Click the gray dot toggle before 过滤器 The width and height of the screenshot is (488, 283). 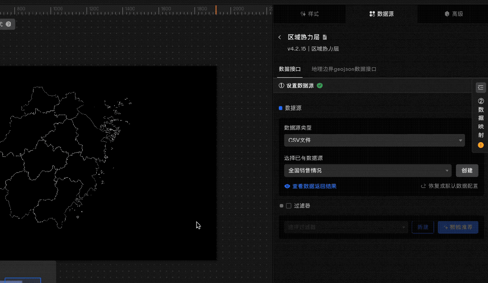click(281, 205)
